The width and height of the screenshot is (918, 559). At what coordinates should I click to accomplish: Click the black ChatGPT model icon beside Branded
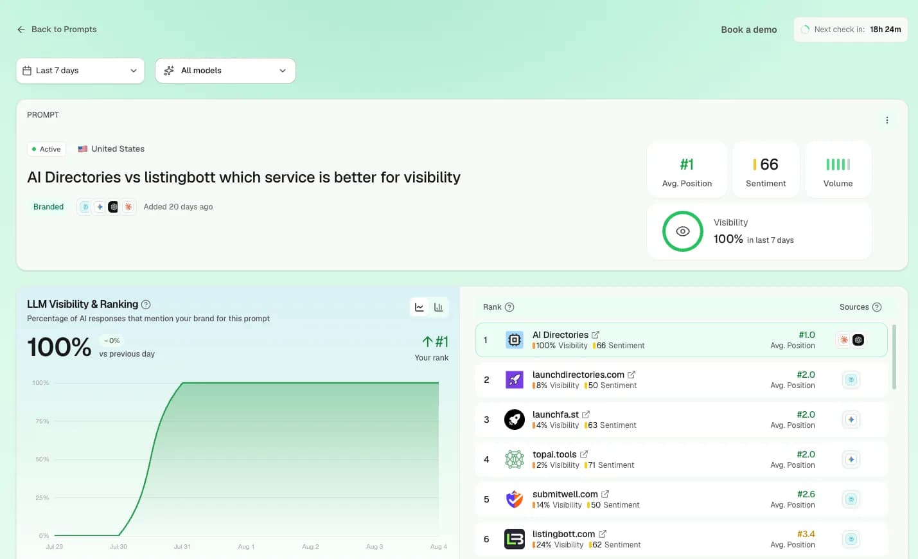(x=113, y=207)
